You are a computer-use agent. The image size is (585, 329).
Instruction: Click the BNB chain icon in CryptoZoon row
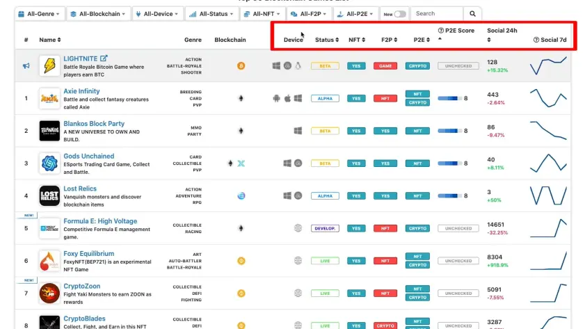[241, 294]
